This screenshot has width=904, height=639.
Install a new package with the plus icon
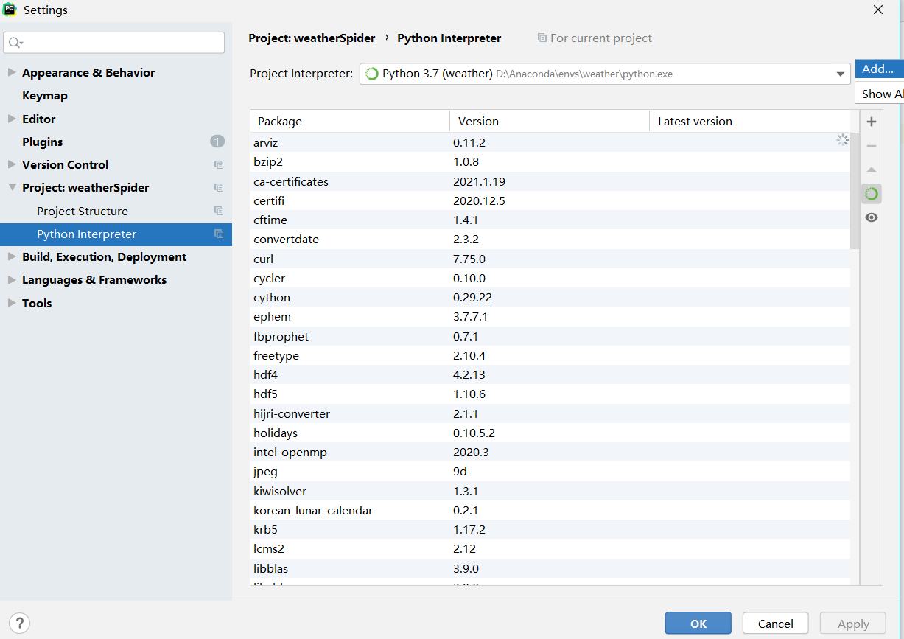click(872, 121)
